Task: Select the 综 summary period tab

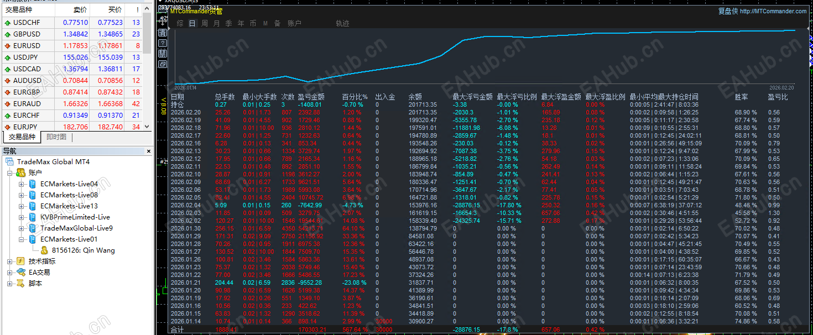Action: [x=180, y=23]
